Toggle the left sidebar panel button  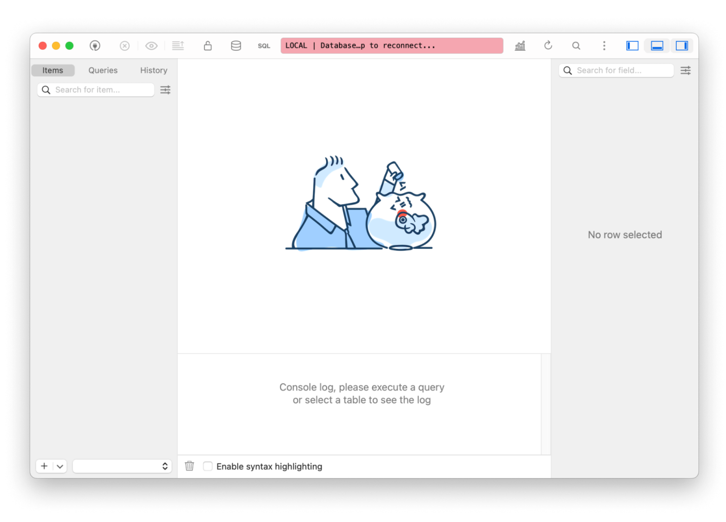(632, 46)
